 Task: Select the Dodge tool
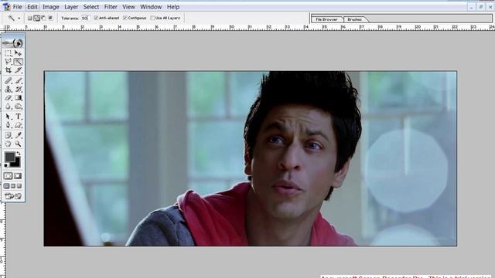[x=18, y=107]
